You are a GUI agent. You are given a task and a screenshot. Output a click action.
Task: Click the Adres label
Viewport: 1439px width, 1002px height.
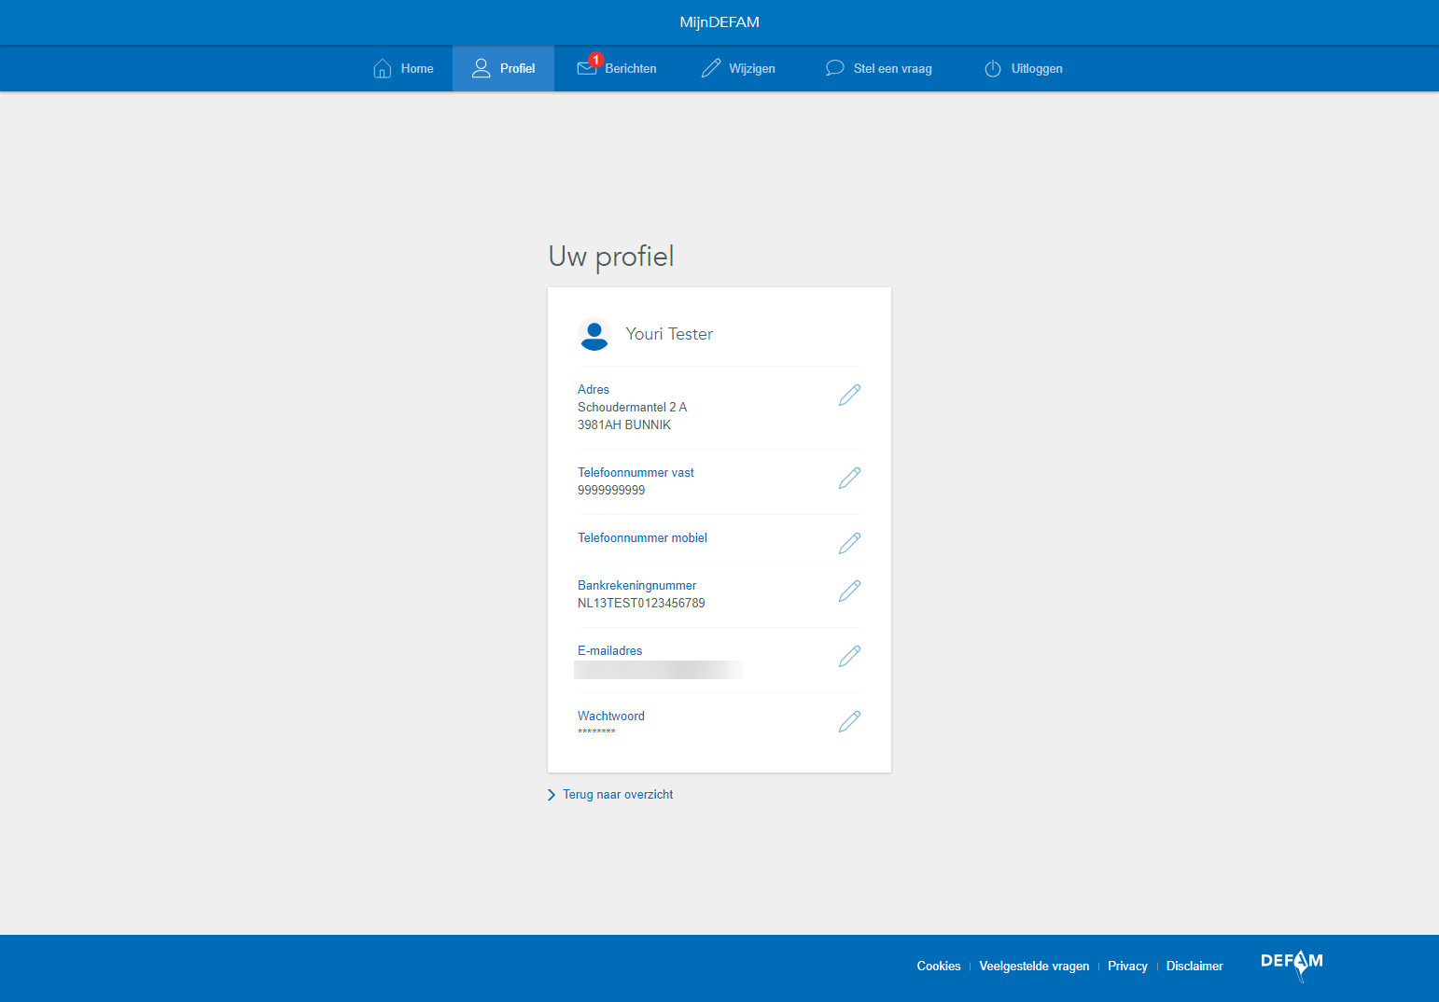[x=594, y=390]
